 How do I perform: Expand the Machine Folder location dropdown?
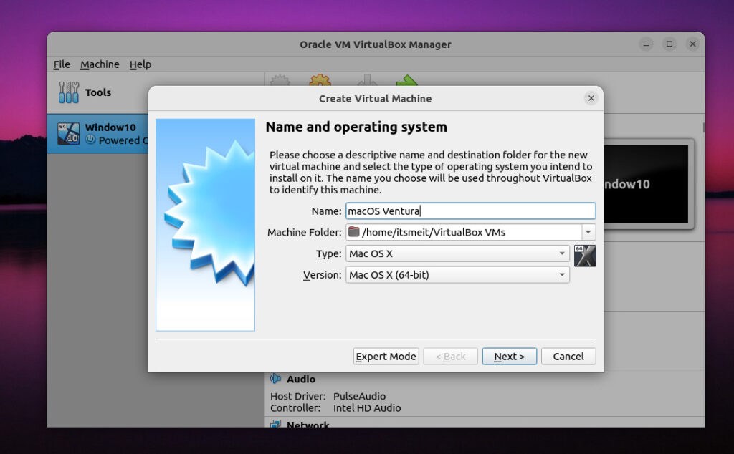coord(589,231)
